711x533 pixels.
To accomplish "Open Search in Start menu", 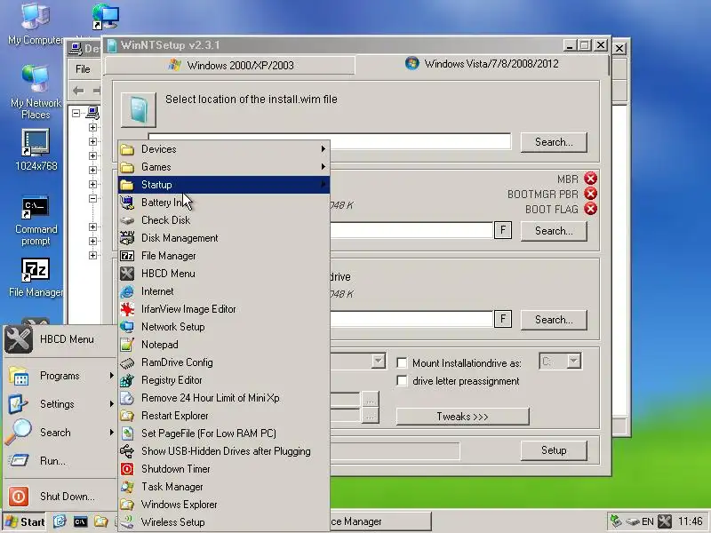I will click(60, 433).
